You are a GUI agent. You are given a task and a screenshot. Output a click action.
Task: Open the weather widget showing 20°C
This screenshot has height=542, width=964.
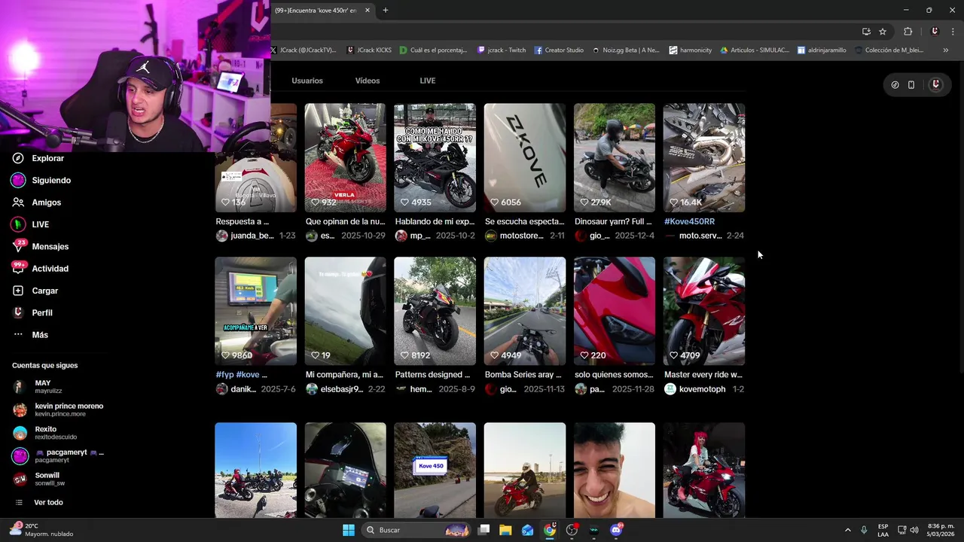(41, 530)
